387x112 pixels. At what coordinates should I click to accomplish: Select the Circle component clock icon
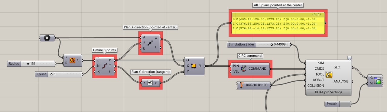(x=72, y=60)
